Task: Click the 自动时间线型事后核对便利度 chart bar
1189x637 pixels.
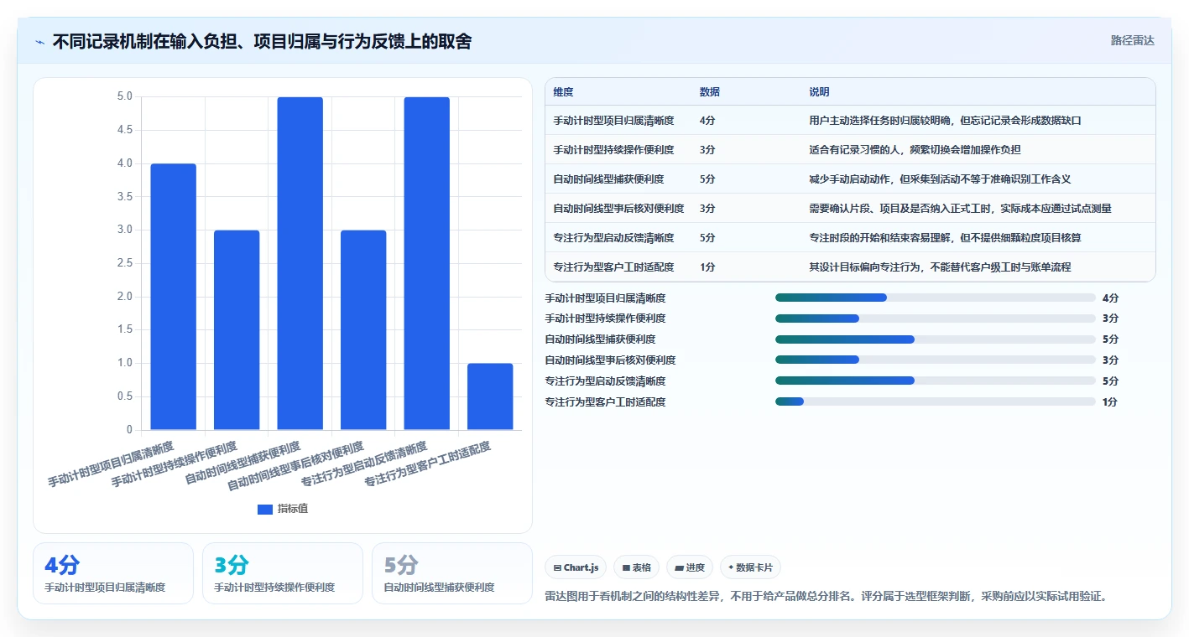Action: [363, 330]
